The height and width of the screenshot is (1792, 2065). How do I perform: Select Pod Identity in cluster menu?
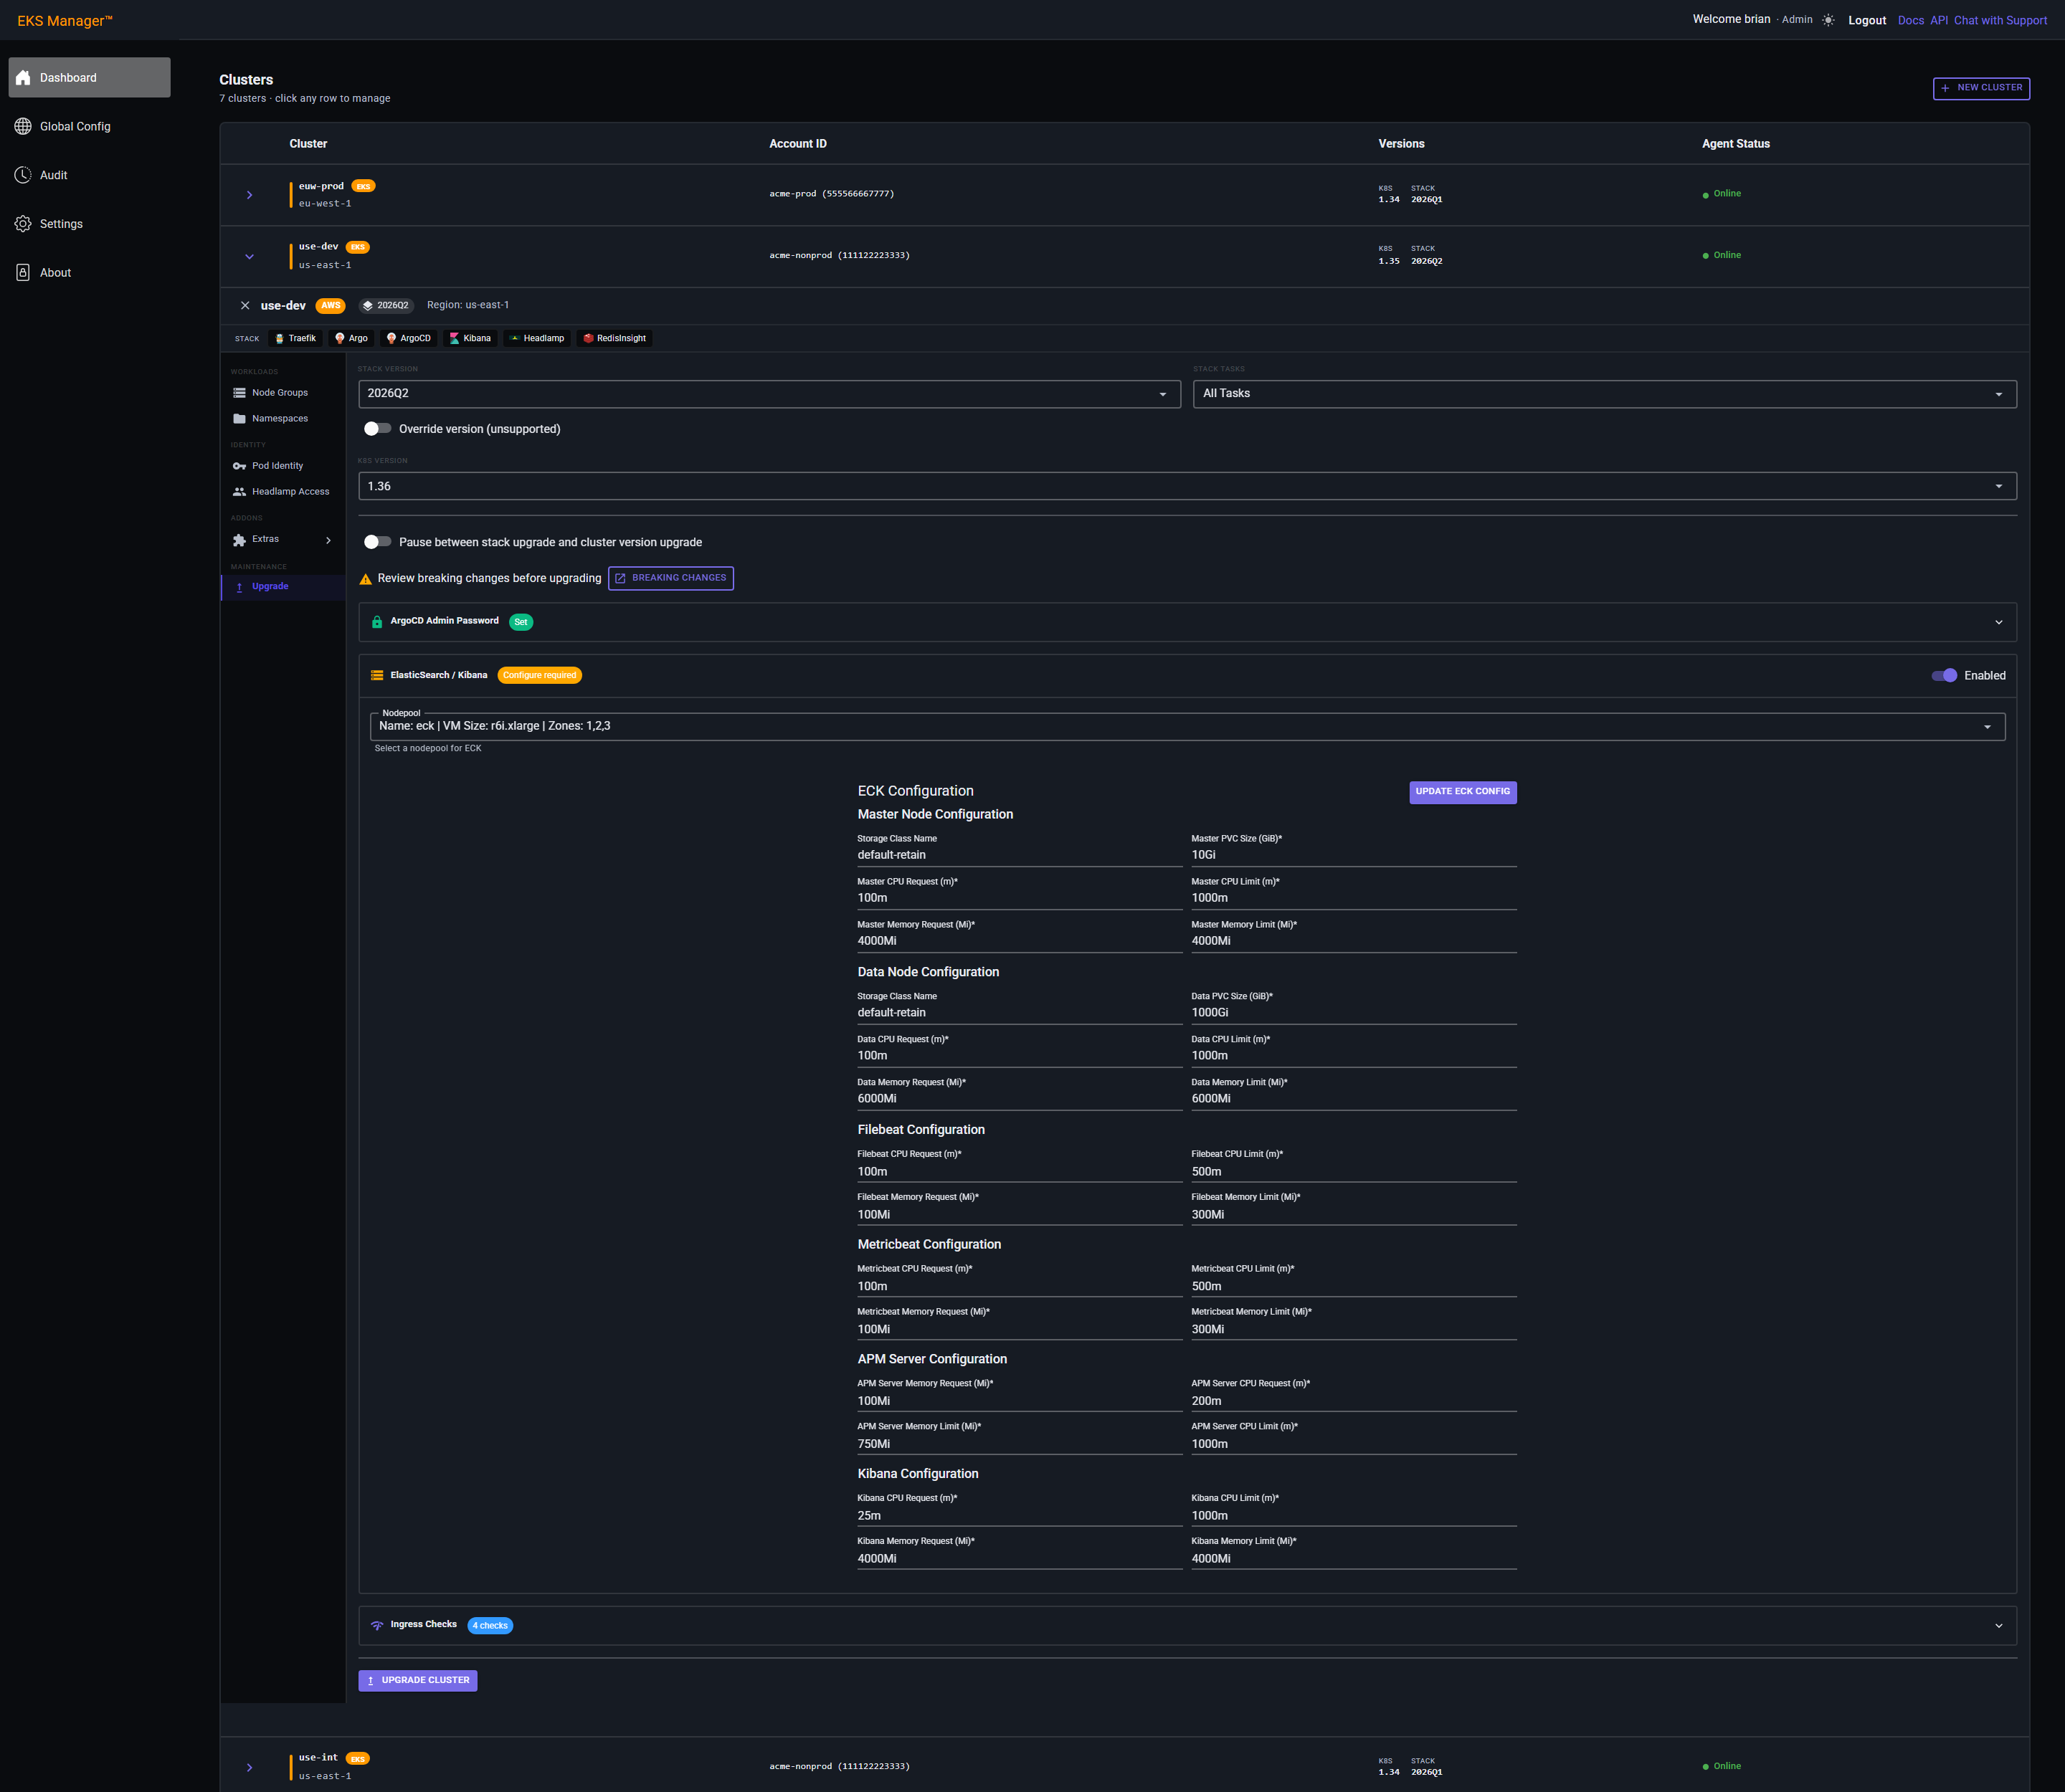[x=283, y=466]
